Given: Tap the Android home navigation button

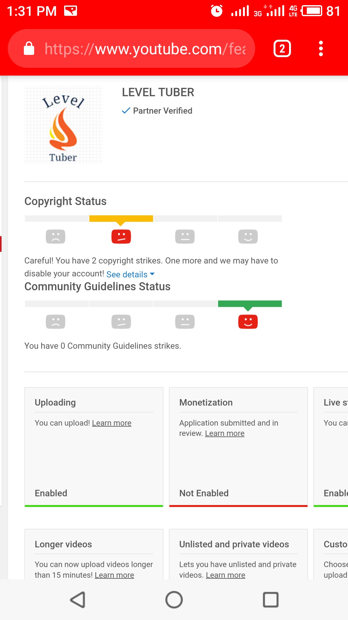Looking at the screenshot, I should [174, 600].
